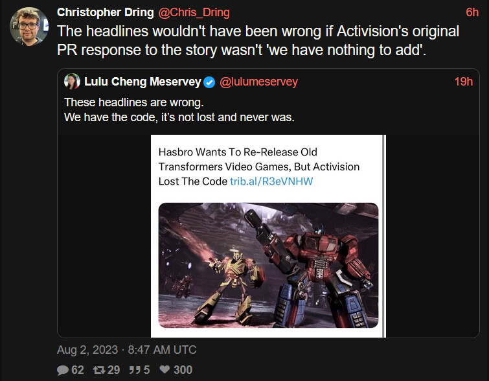Click the quote marks icon
489x381 pixels.
click(135, 370)
